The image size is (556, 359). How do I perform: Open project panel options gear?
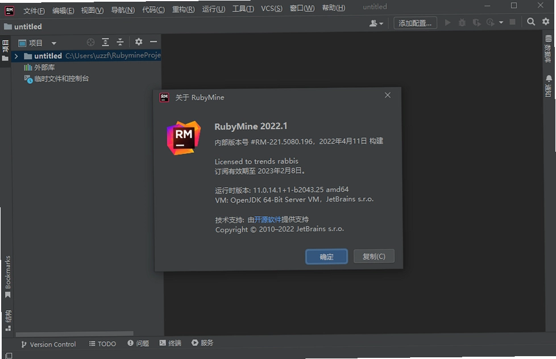[x=139, y=42]
